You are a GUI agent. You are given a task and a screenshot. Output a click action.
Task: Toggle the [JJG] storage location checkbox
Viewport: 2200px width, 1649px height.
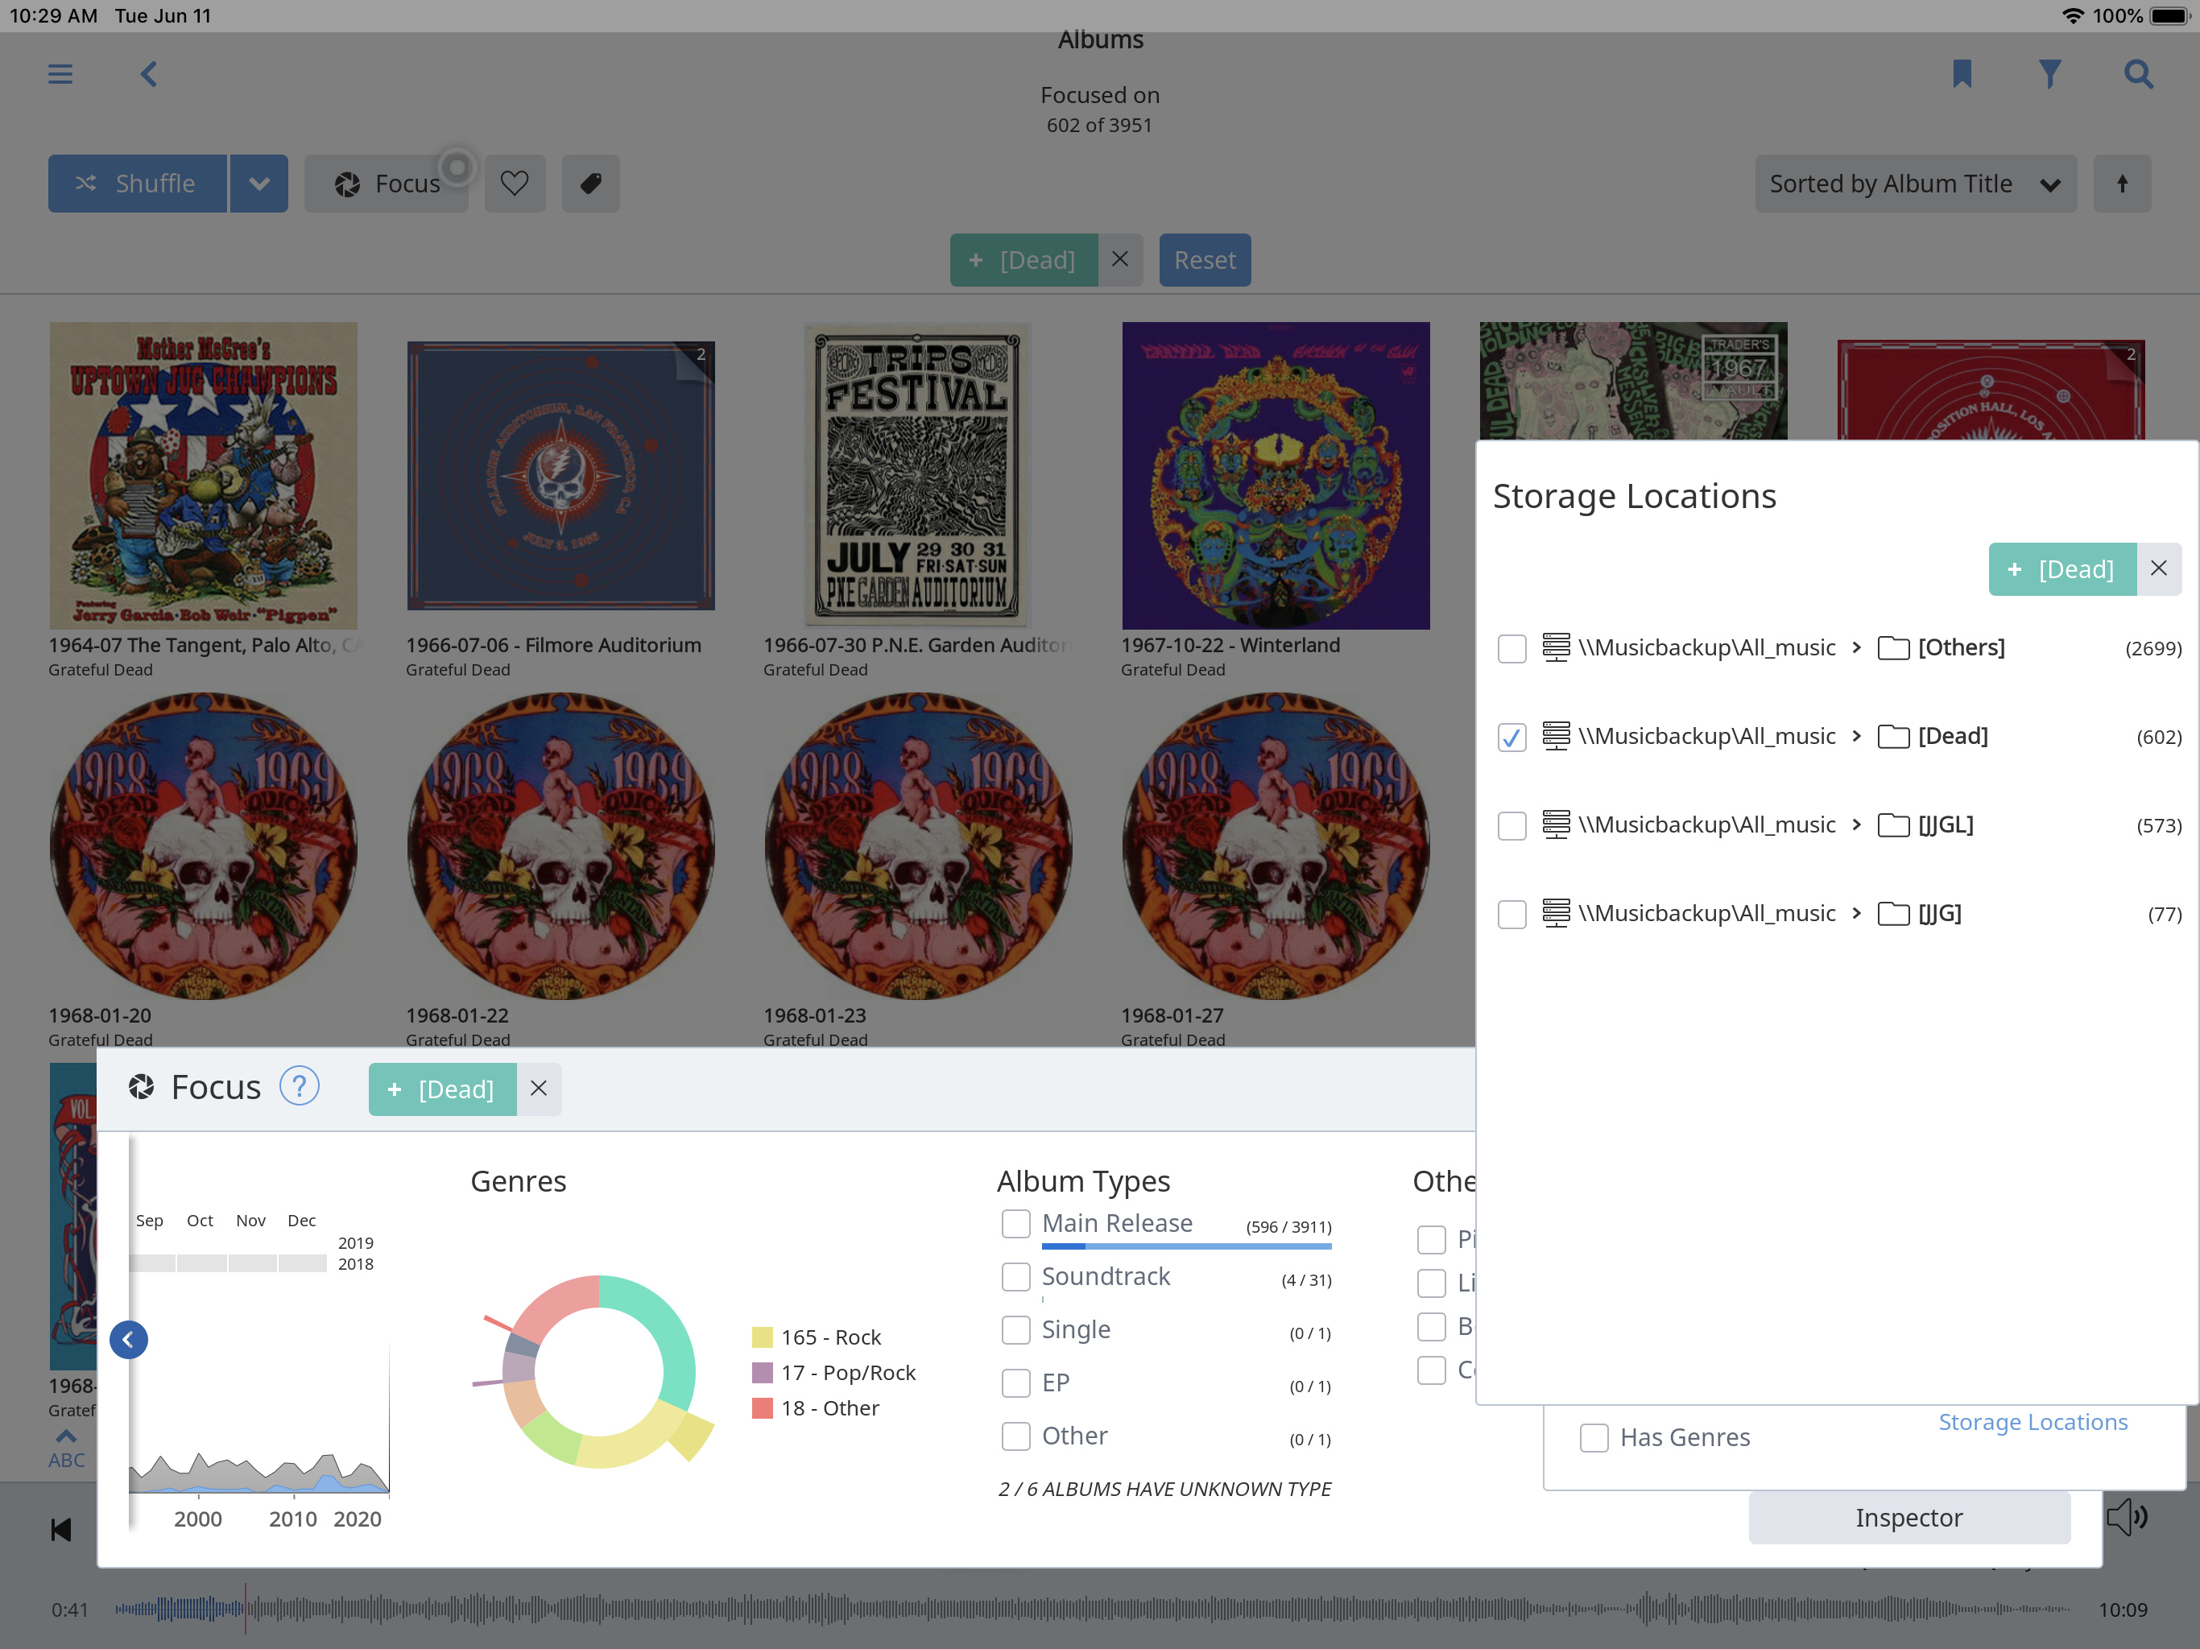[1511, 914]
